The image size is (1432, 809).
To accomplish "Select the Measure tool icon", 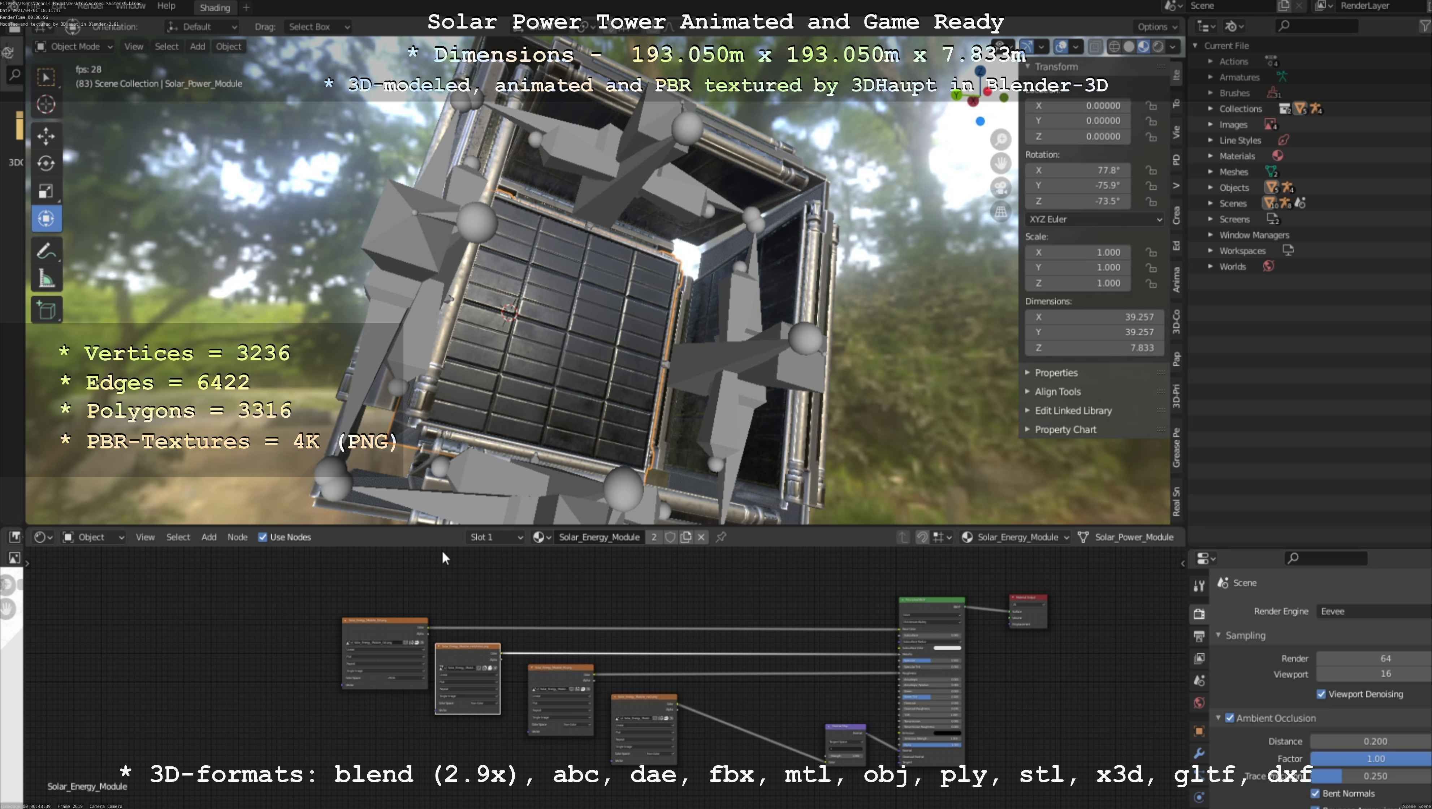I will click(x=46, y=279).
